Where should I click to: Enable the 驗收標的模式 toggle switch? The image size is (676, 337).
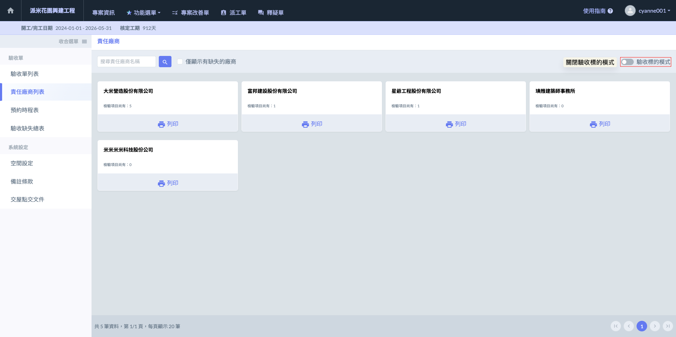[x=627, y=62]
